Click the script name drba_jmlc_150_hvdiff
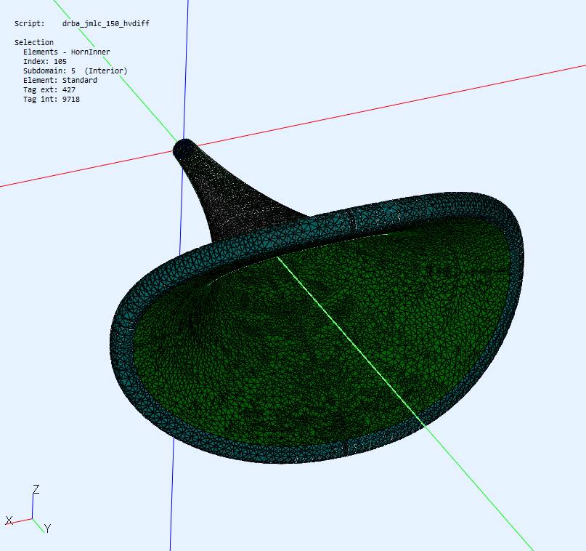 pyautogui.click(x=106, y=23)
